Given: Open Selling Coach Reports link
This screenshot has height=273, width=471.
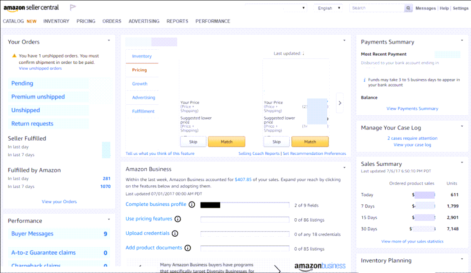Looking at the screenshot, I should [x=259, y=154].
